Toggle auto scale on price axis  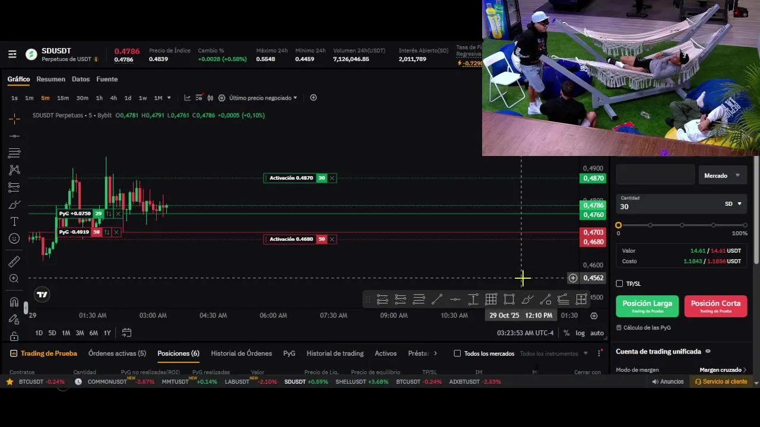pos(597,333)
